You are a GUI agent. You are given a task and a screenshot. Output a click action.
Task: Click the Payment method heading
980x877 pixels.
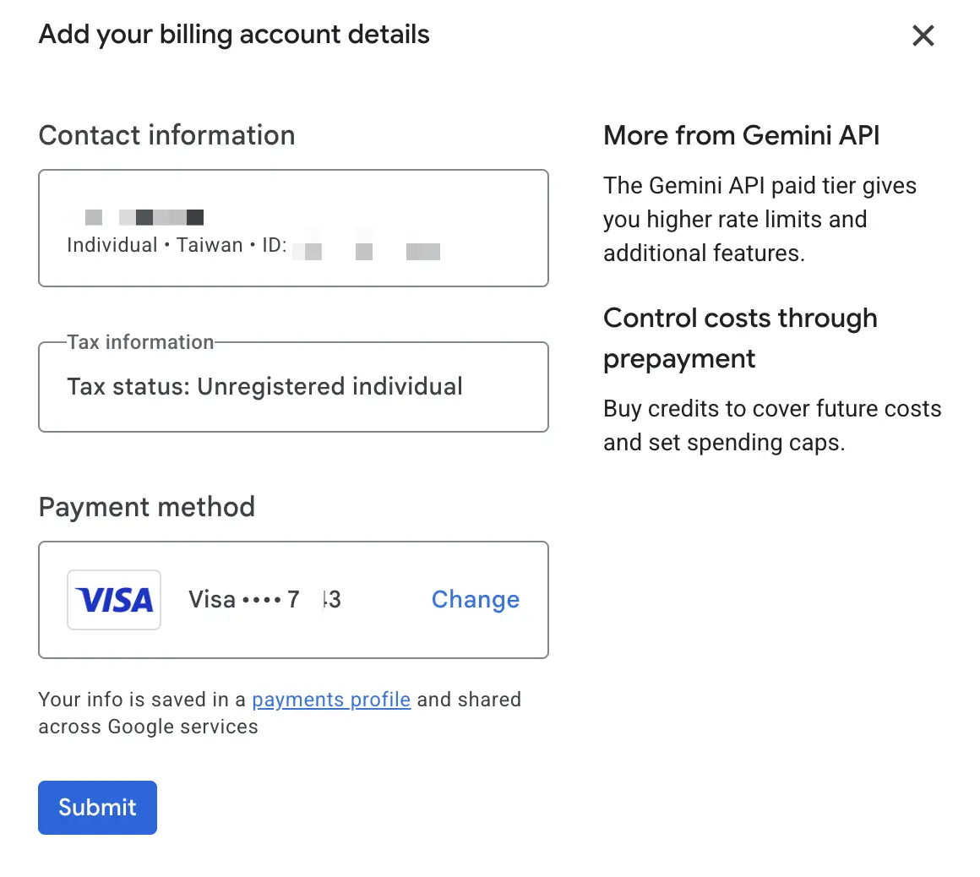pos(147,506)
